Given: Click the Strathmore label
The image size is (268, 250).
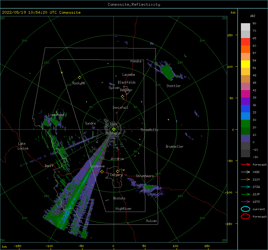Looking at the screenshot, I should tap(145, 176).
